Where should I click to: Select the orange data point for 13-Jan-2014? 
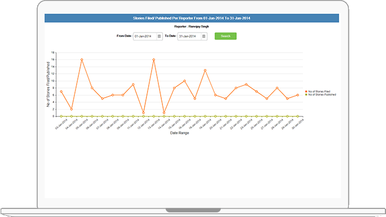point(154,60)
